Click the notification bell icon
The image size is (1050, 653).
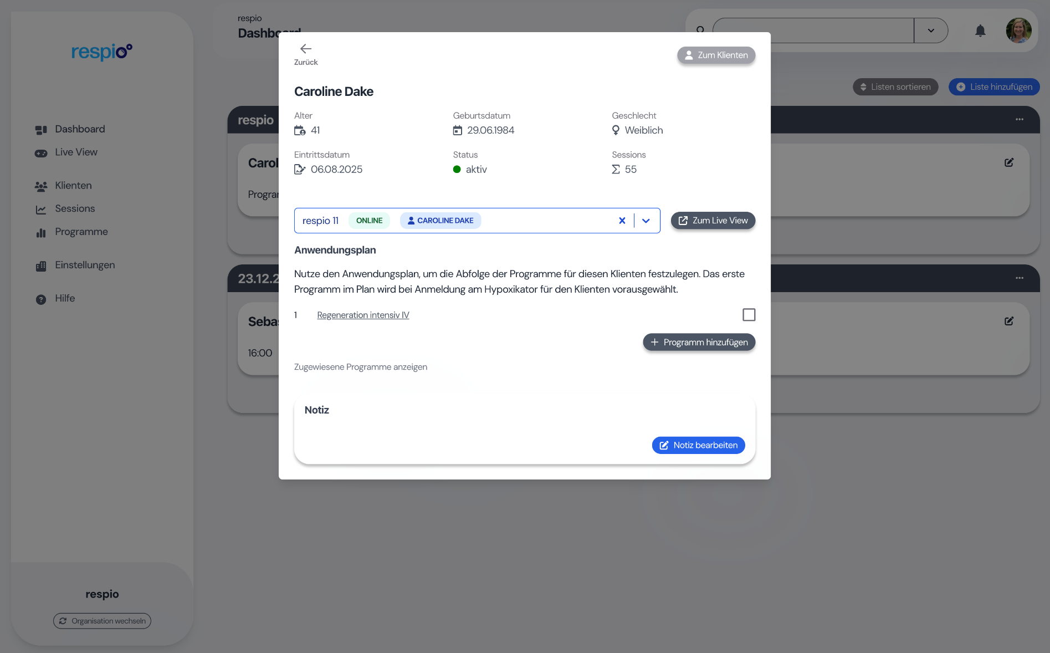[980, 30]
